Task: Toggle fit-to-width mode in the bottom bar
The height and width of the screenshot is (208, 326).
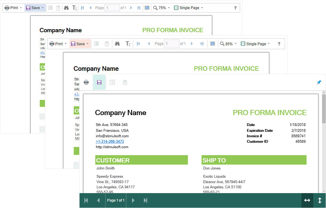Action: tap(307, 200)
